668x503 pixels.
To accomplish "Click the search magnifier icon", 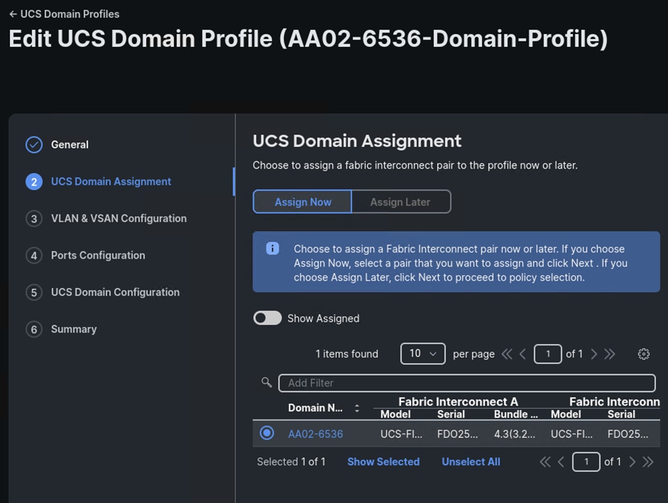I will [x=267, y=383].
